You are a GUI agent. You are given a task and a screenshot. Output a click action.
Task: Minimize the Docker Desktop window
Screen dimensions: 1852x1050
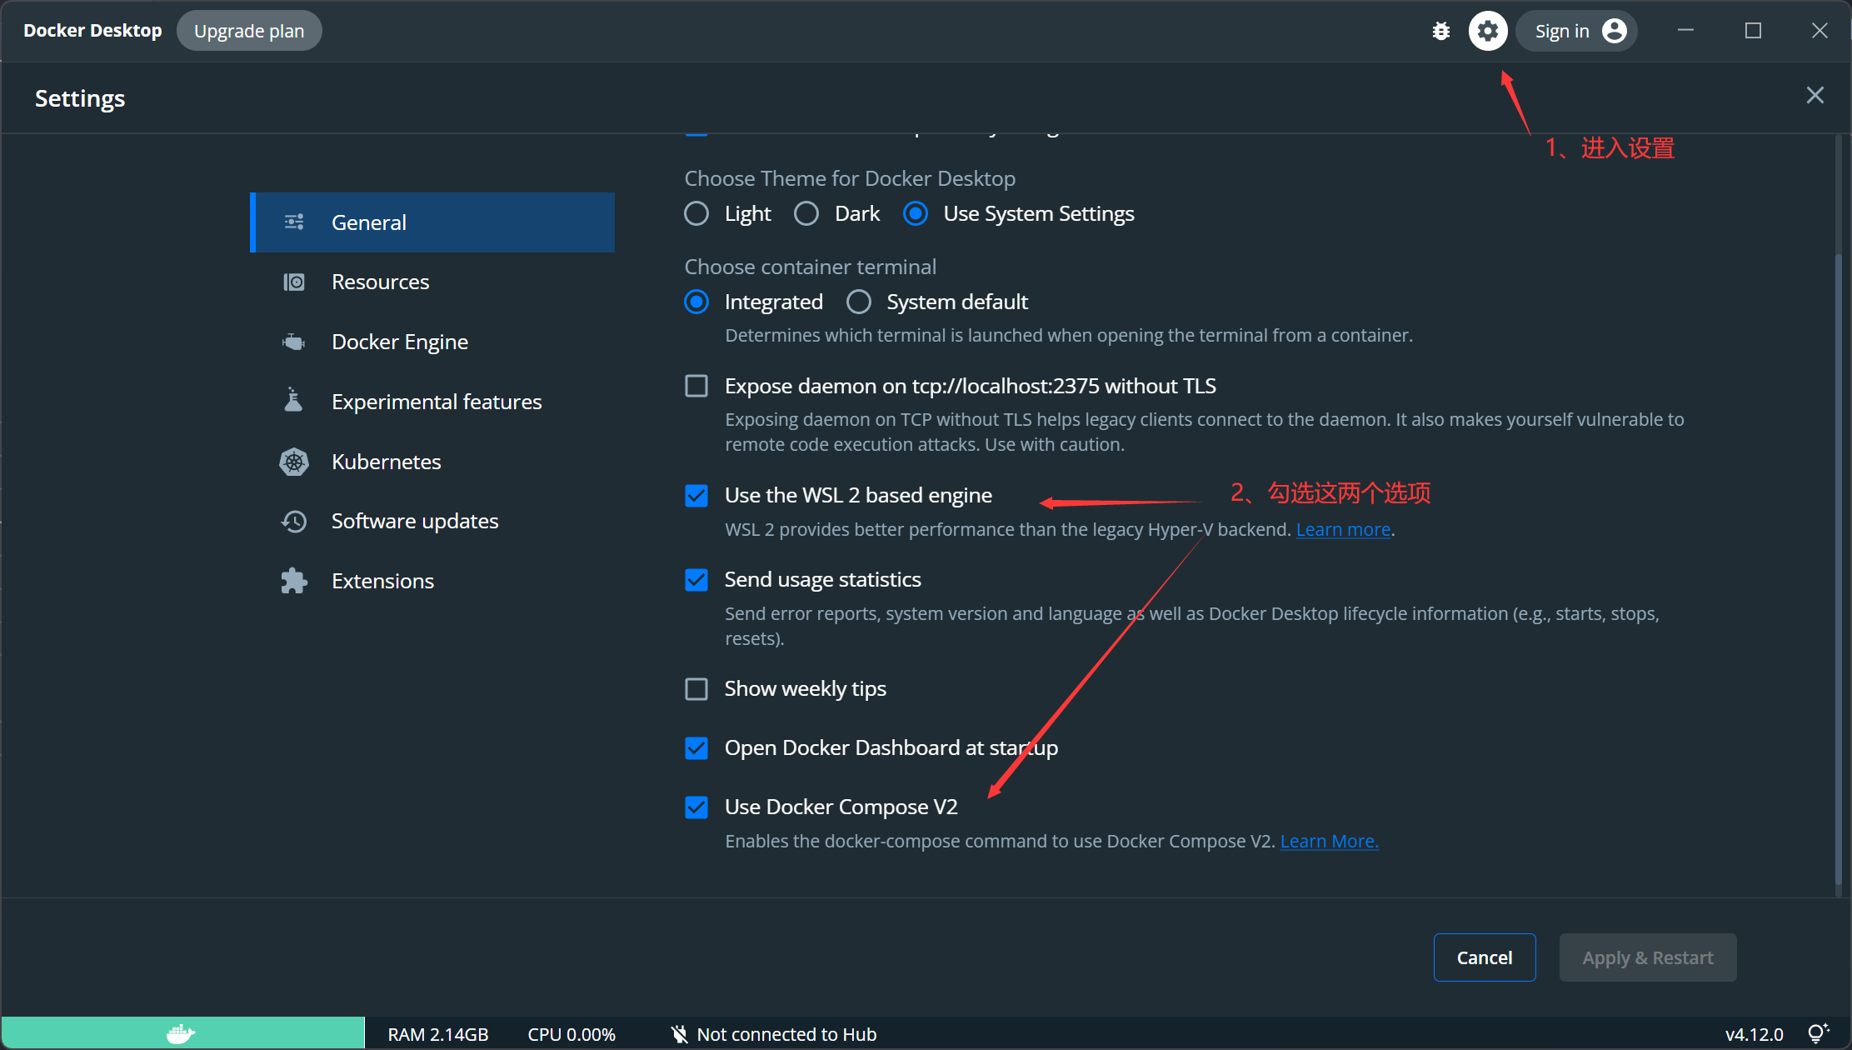(1685, 31)
